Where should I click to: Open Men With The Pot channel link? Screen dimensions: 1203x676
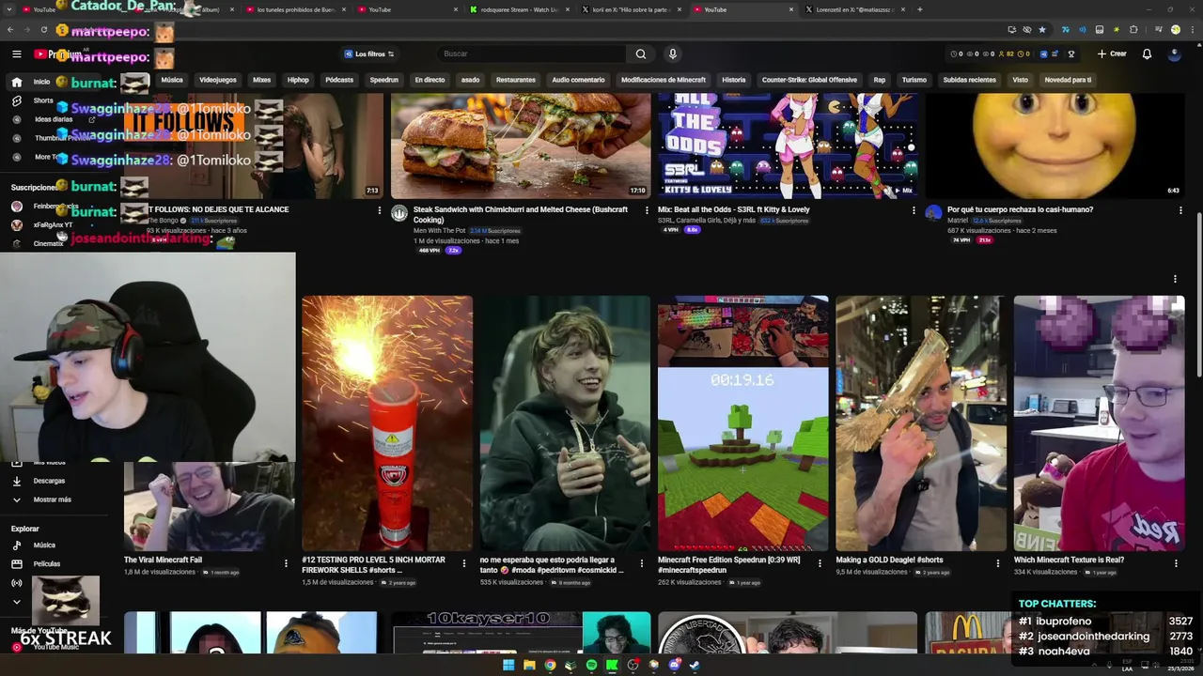point(440,230)
